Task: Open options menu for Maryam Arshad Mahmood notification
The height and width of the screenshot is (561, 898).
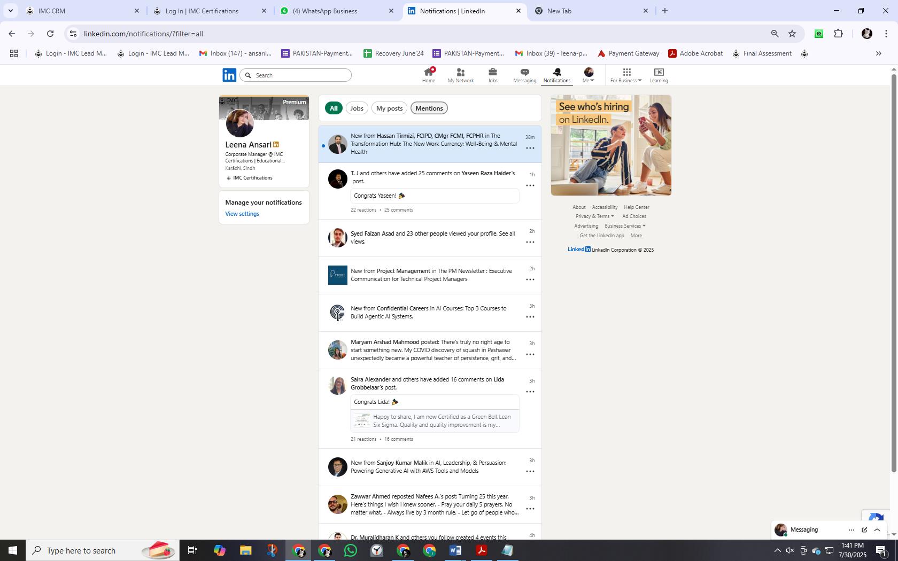Action: point(530,354)
